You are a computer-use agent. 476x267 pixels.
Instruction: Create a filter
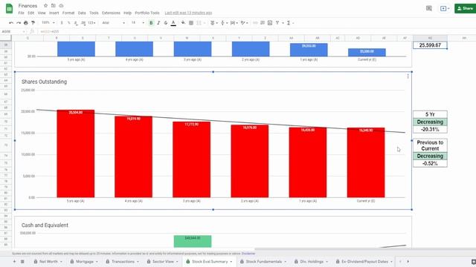click(x=277, y=23)
